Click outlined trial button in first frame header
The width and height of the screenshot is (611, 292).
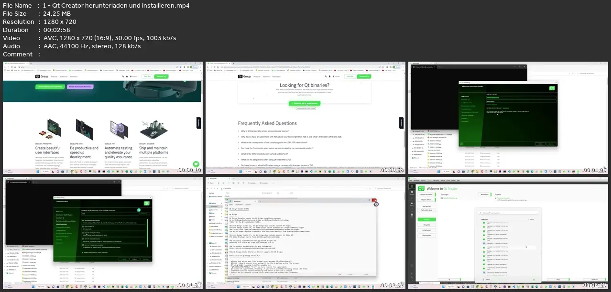pos(146,76)
